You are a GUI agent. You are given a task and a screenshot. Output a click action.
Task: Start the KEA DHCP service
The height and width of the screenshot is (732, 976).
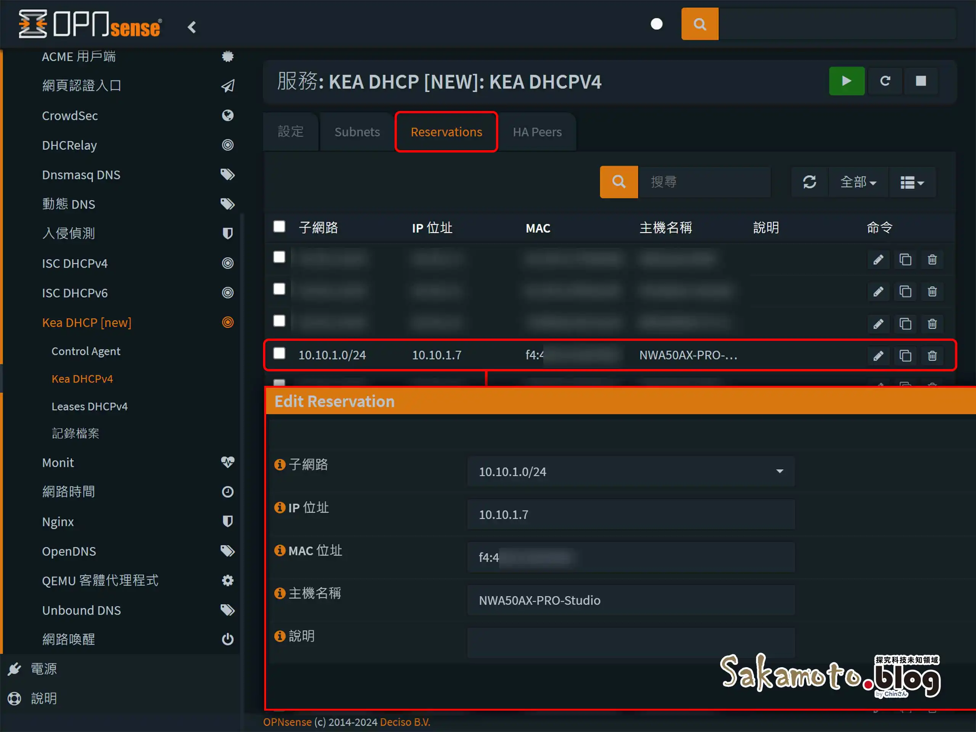846,81
